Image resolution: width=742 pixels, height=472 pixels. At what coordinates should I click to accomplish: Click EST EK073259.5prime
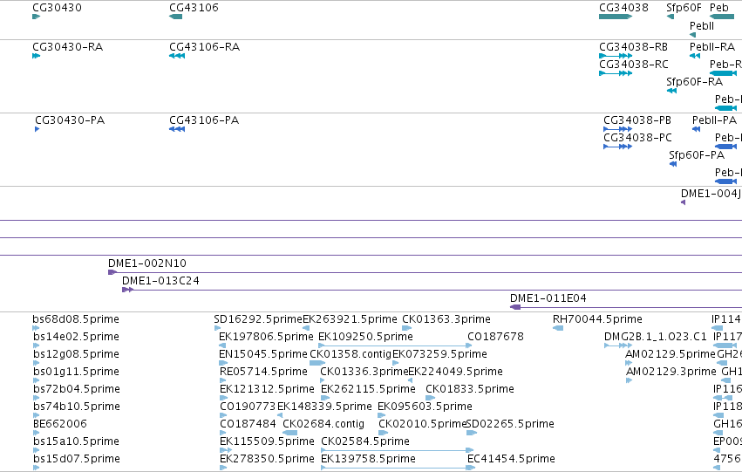coord(439,354)
